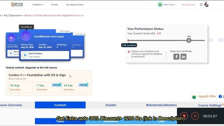
Task: Open Basics of Data Structures and Algorithms breadcrumb
Action: pyautogui.click(x=54, y=15)
